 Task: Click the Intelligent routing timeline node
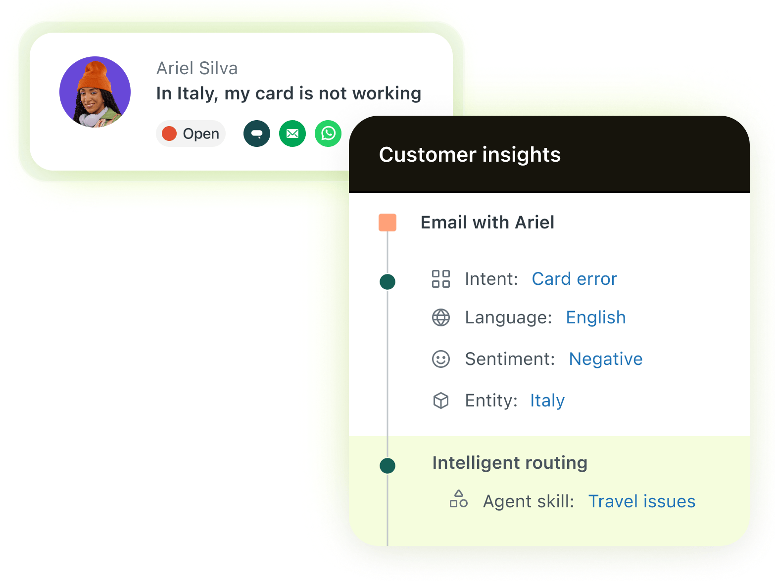point(387,465)
